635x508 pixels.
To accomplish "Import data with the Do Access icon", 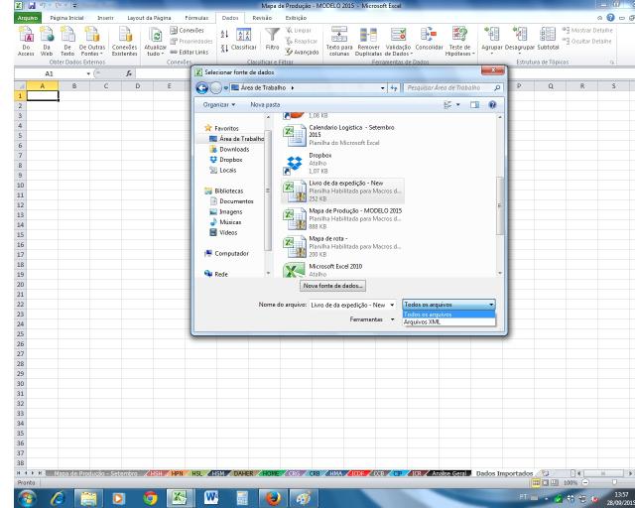I will tap(26, 41).
